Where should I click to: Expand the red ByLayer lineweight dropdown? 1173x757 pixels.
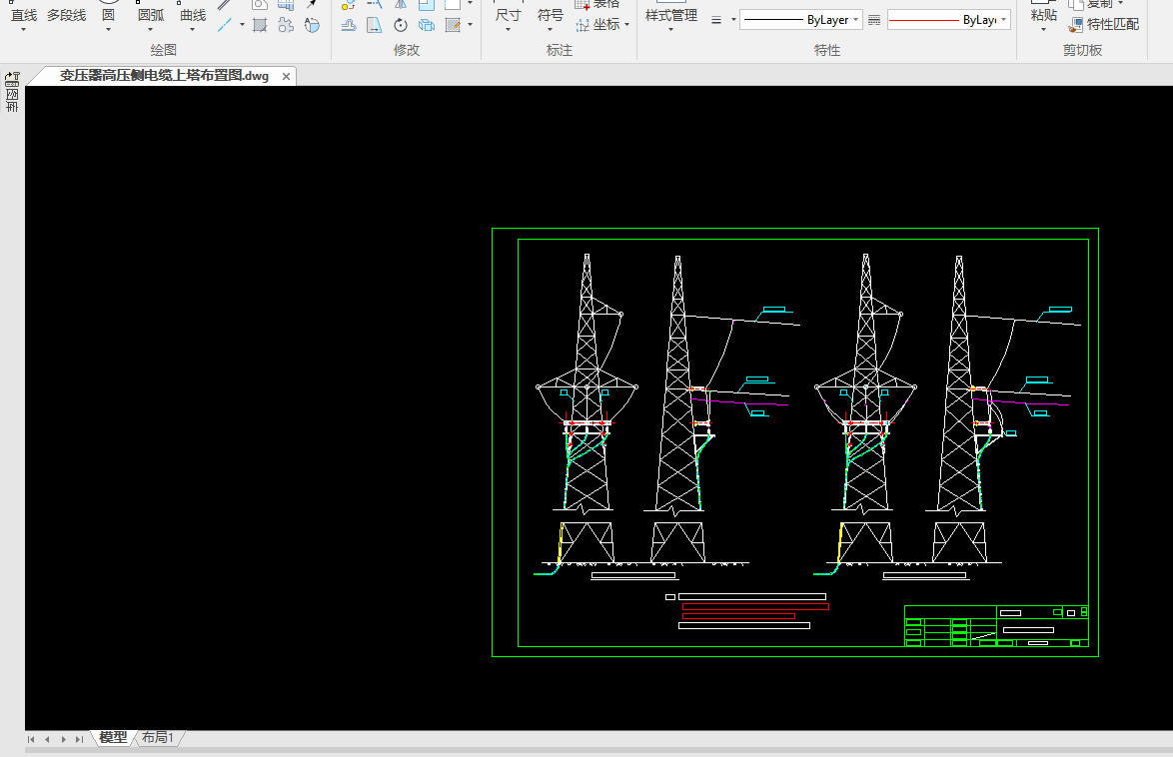(1003, 20)
